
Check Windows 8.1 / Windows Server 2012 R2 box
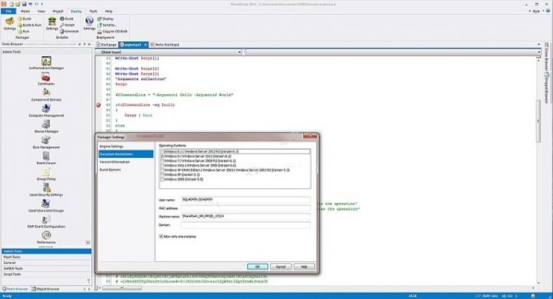tap(162, 152)
